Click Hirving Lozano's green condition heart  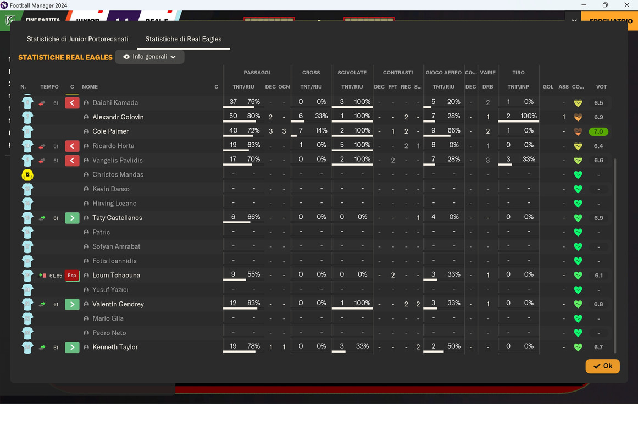coord(578,204)
